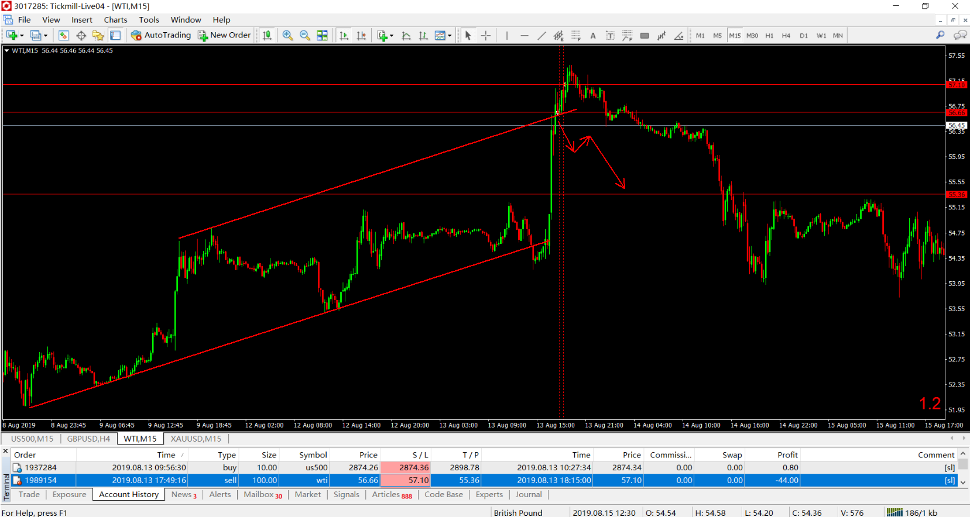Zoom in on the chart
The image size is (970, 517).
pos(287,35)
